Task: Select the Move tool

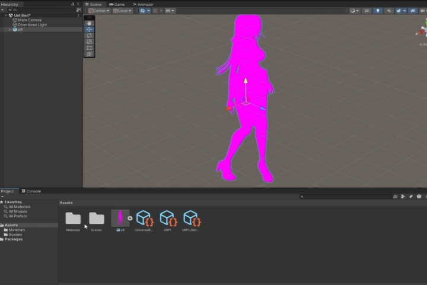Action: (89, 30)
